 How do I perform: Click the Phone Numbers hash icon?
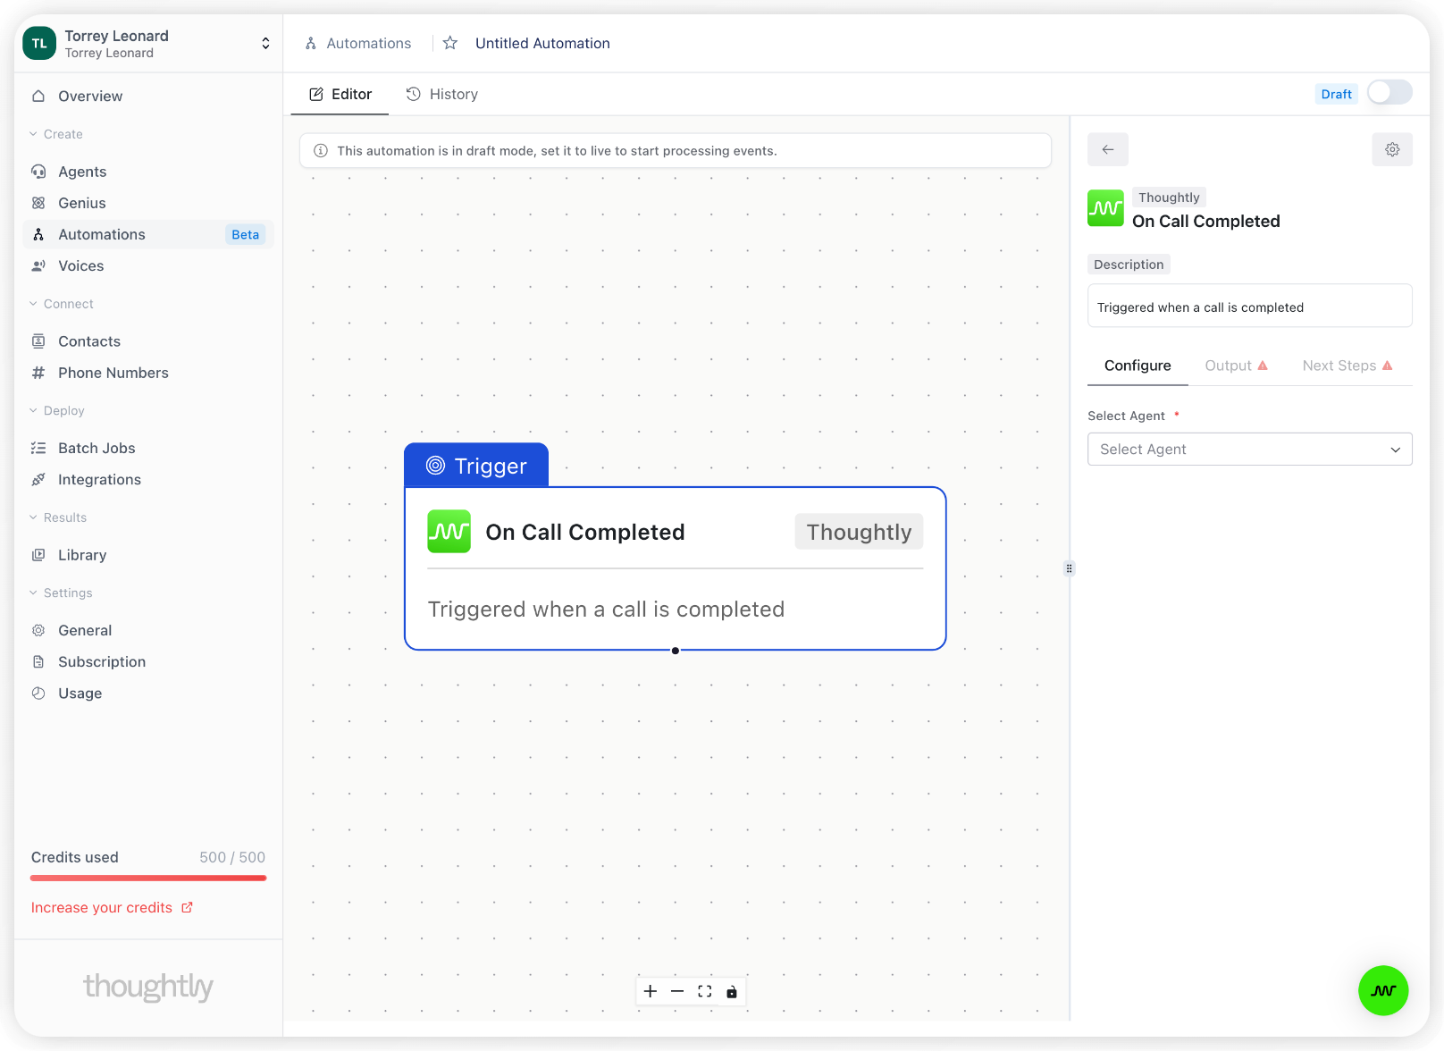pyautogui.click(x=38, y=373)
